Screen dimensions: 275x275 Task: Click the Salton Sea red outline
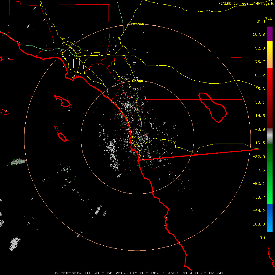[213, 108]
